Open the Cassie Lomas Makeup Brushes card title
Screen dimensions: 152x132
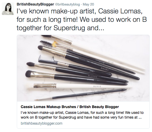point(70,107)
